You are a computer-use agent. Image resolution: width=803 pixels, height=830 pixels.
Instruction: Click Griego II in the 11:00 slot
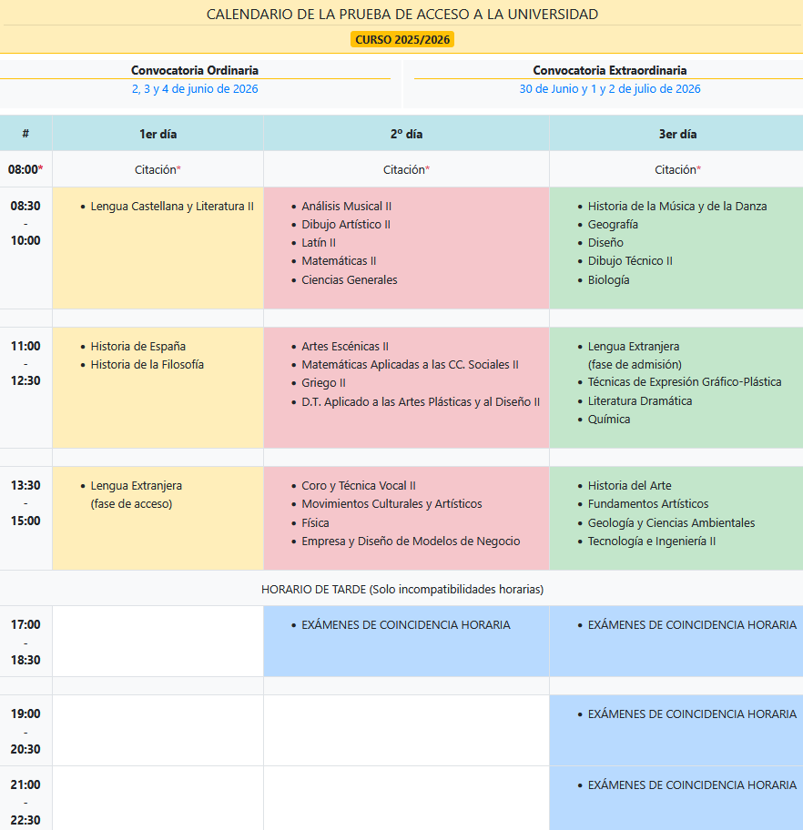click(x=323, y=383)
